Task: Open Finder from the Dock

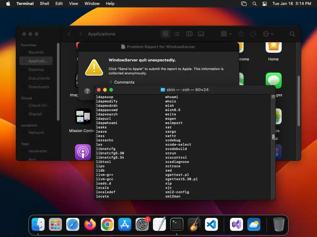Action: [38, 224]
